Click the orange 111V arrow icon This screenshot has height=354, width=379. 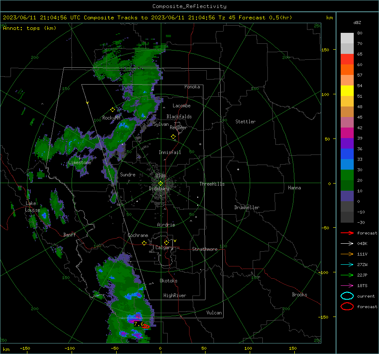[x=347, y=254]
